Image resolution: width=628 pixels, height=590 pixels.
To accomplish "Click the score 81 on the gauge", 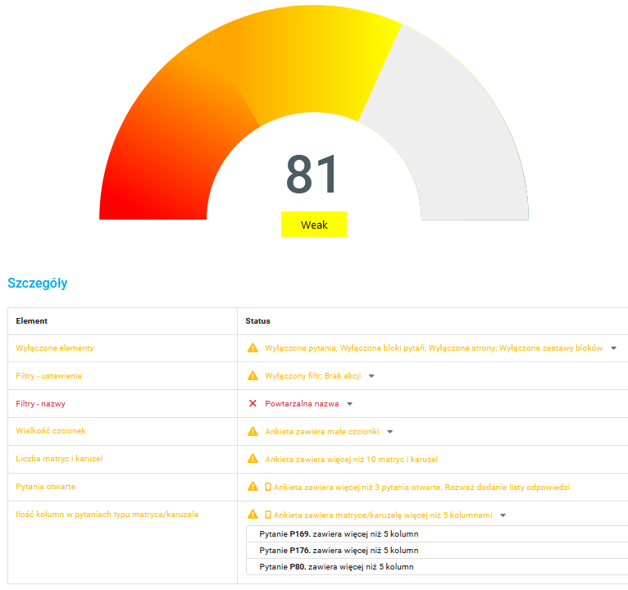I will point(312,175).
